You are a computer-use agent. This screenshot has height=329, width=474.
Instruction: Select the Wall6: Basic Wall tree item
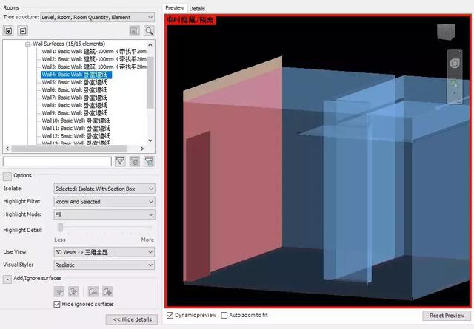74,90
